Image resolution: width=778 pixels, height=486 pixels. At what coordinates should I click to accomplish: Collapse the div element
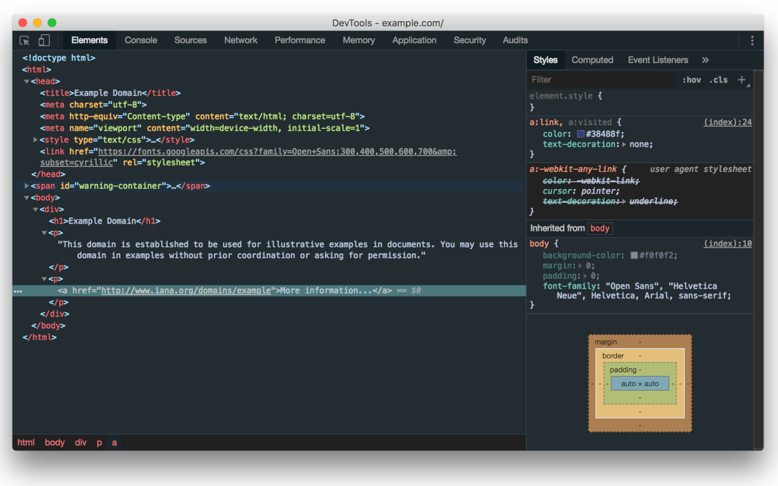(x=35, y=210)
